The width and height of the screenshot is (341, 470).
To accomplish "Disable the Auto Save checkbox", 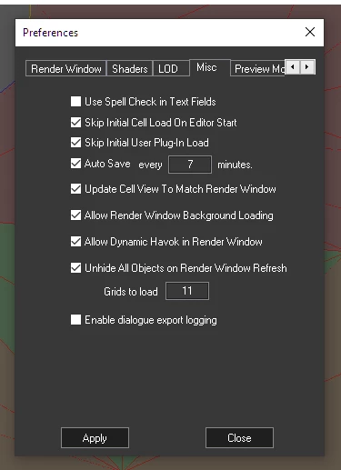I will pos(75,164).
